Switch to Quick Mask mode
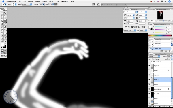The width and height of the screenshot is (173, 108). click(x=5, y=50)
